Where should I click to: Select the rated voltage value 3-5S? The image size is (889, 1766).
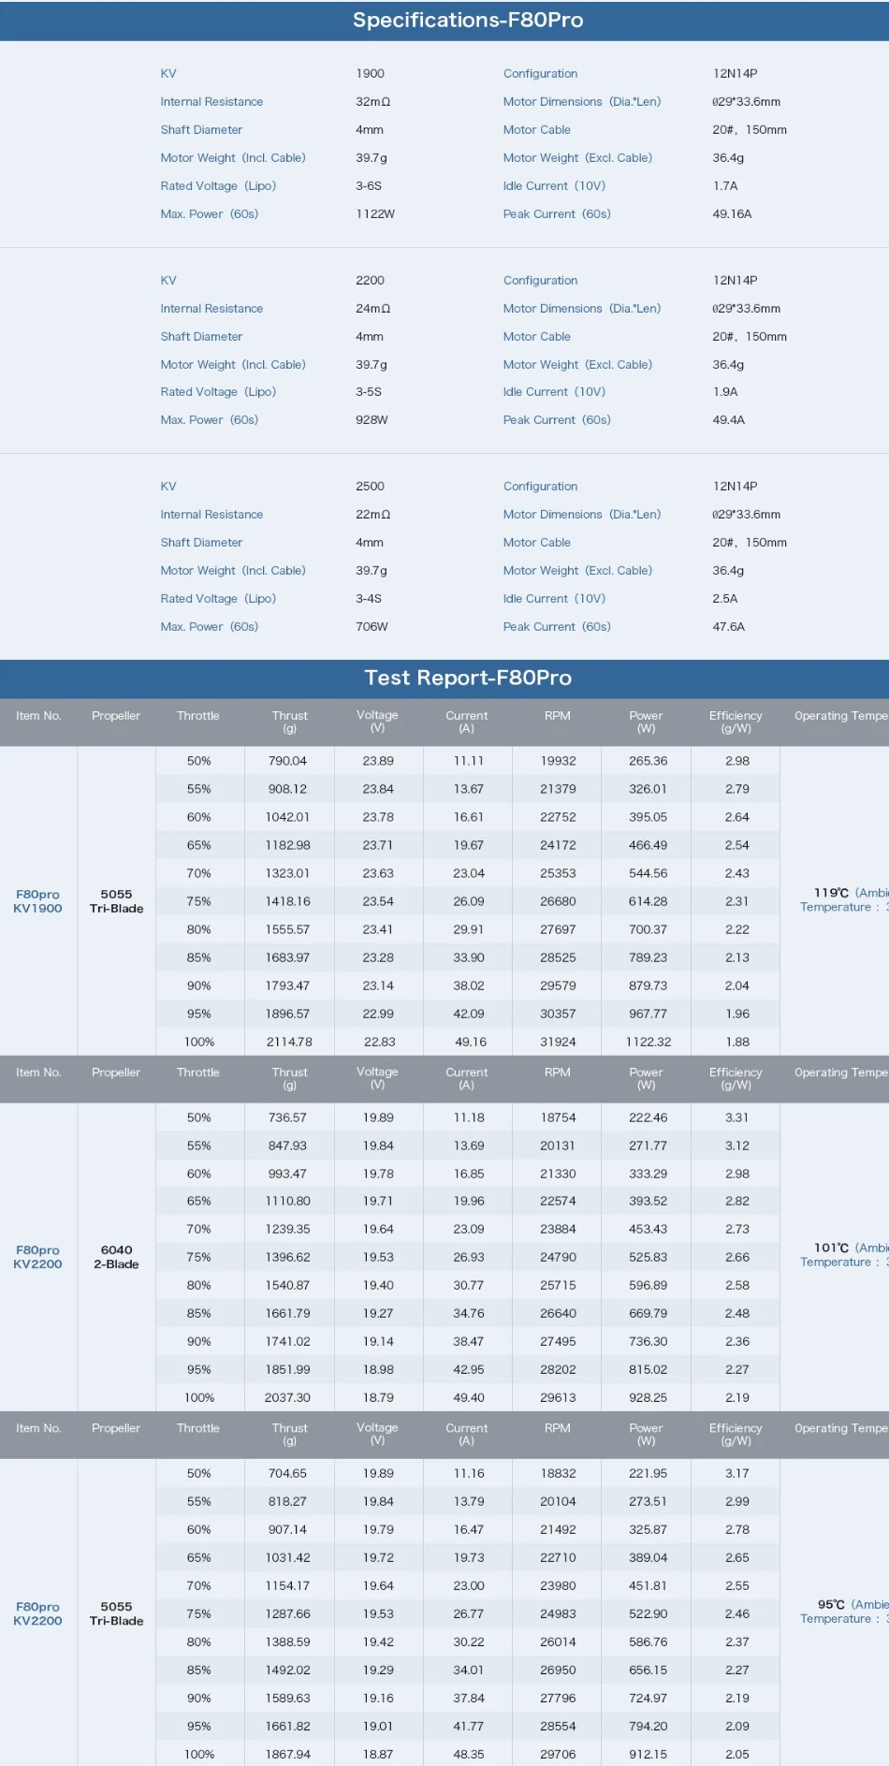(x=369, y=392)
